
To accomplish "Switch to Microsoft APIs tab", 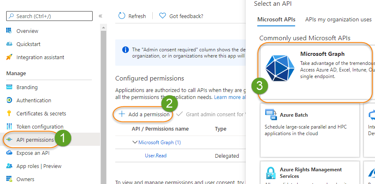I will tap(276, 20).
